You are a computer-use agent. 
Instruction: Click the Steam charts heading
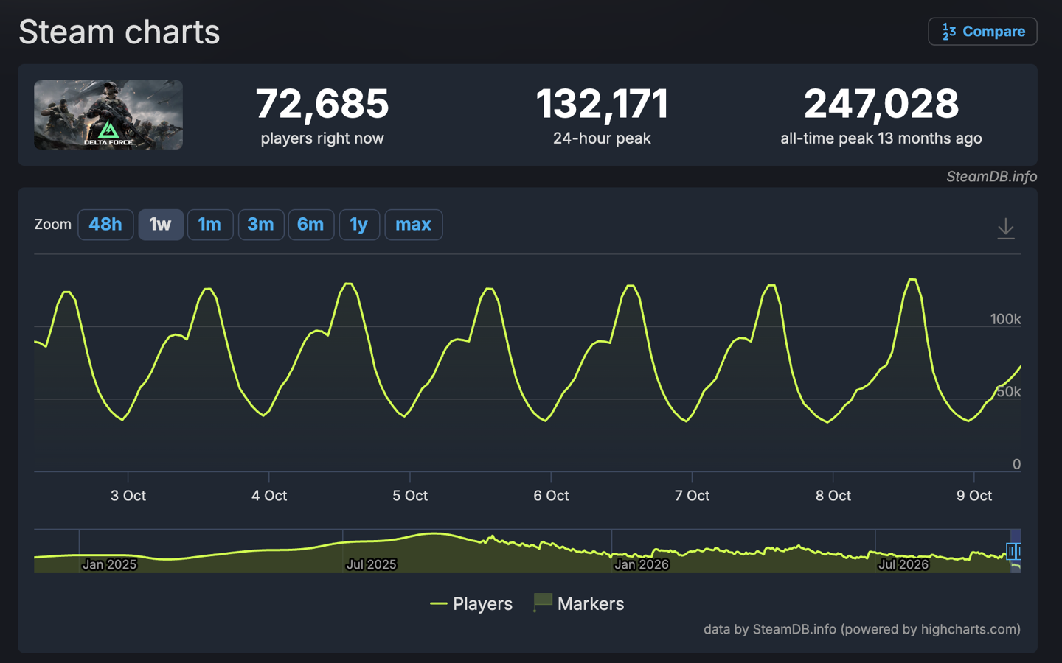(x=119, y=32)
